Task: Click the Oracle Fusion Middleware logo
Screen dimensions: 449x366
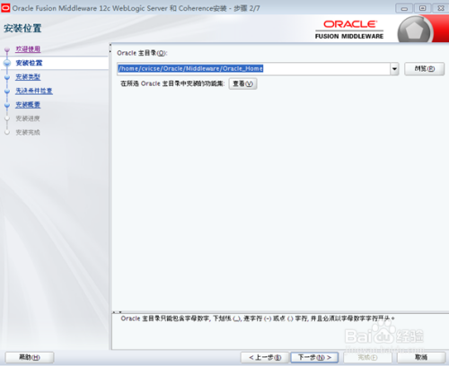Action: [349, 30]
